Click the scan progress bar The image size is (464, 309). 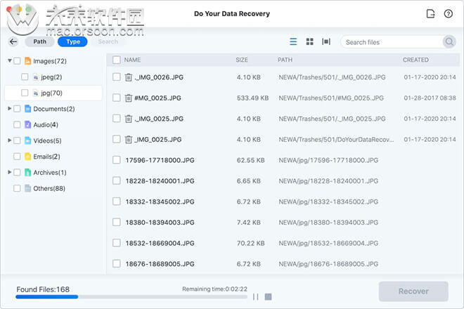click(x=131, y=297)
